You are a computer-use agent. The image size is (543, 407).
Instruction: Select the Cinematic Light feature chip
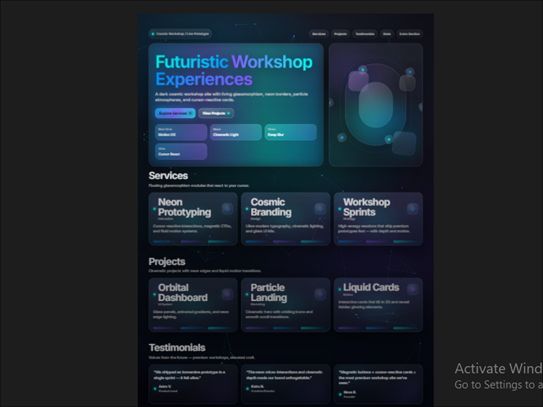pyautogui.click(x=236, y=132)
